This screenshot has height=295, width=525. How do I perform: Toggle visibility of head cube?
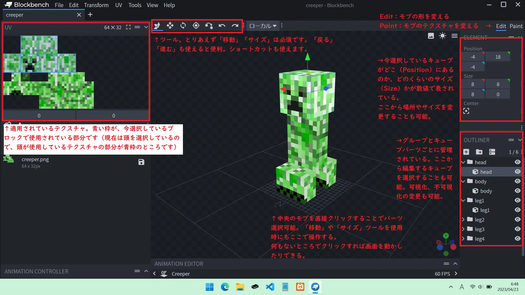tap(517, 172)
